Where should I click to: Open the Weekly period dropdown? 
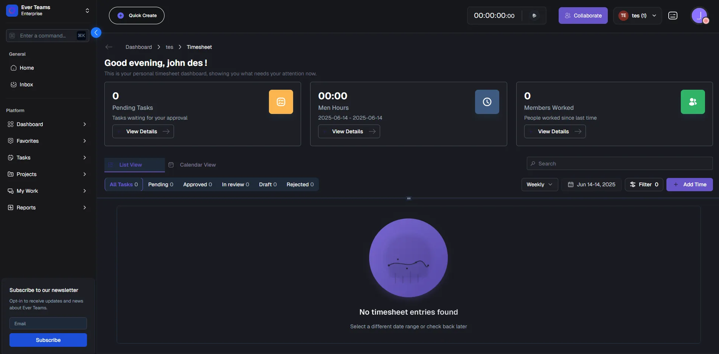tap(539, 184)
